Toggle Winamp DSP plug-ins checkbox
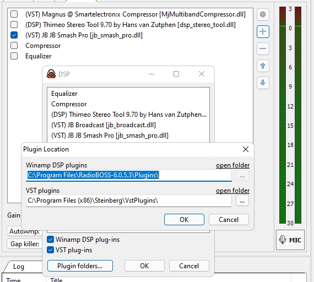The height and width of the screenshot is (282, 314). 50,240
